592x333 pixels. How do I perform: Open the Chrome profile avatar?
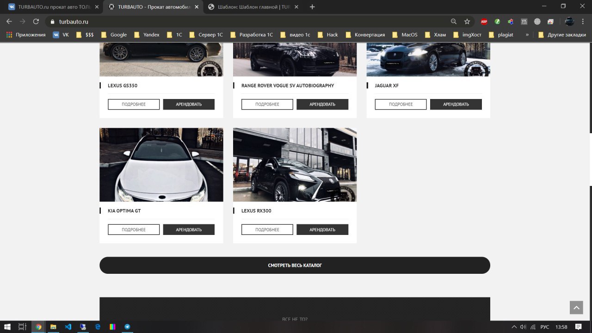569,21
